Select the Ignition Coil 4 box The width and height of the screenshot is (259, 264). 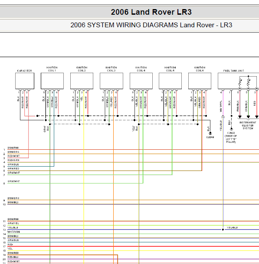click(x=141, y=81)
